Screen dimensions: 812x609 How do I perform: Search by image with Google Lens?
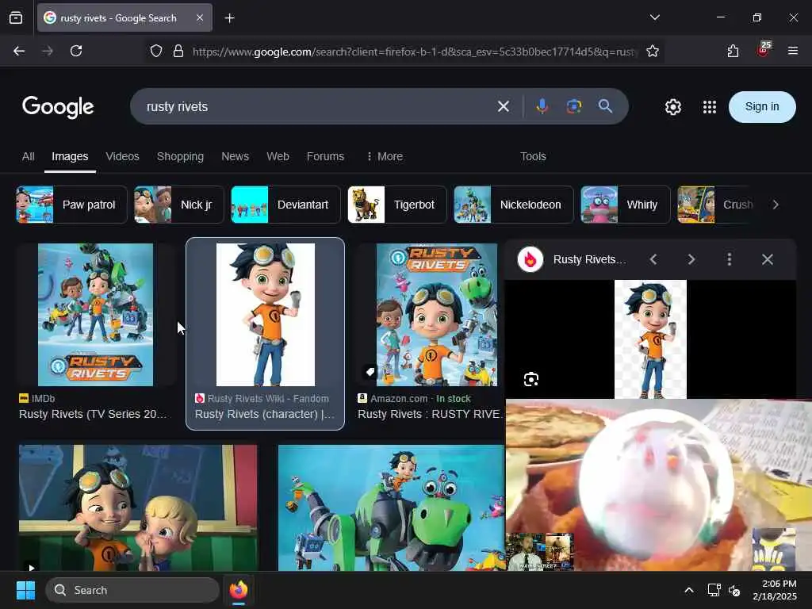(574, 107)
